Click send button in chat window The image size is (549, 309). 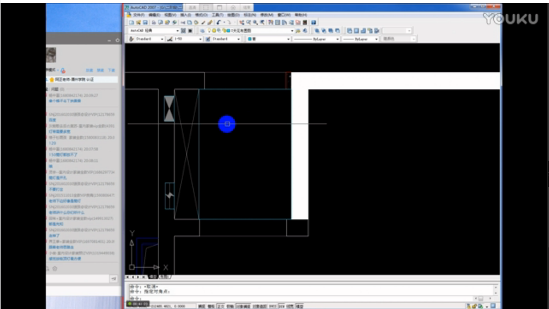click(114, 279)
